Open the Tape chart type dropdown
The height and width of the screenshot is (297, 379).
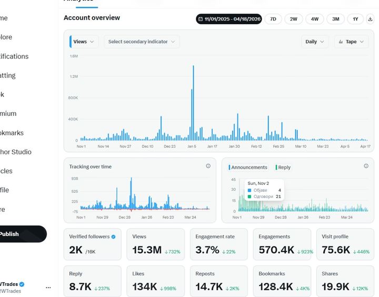tap(351, 42)
